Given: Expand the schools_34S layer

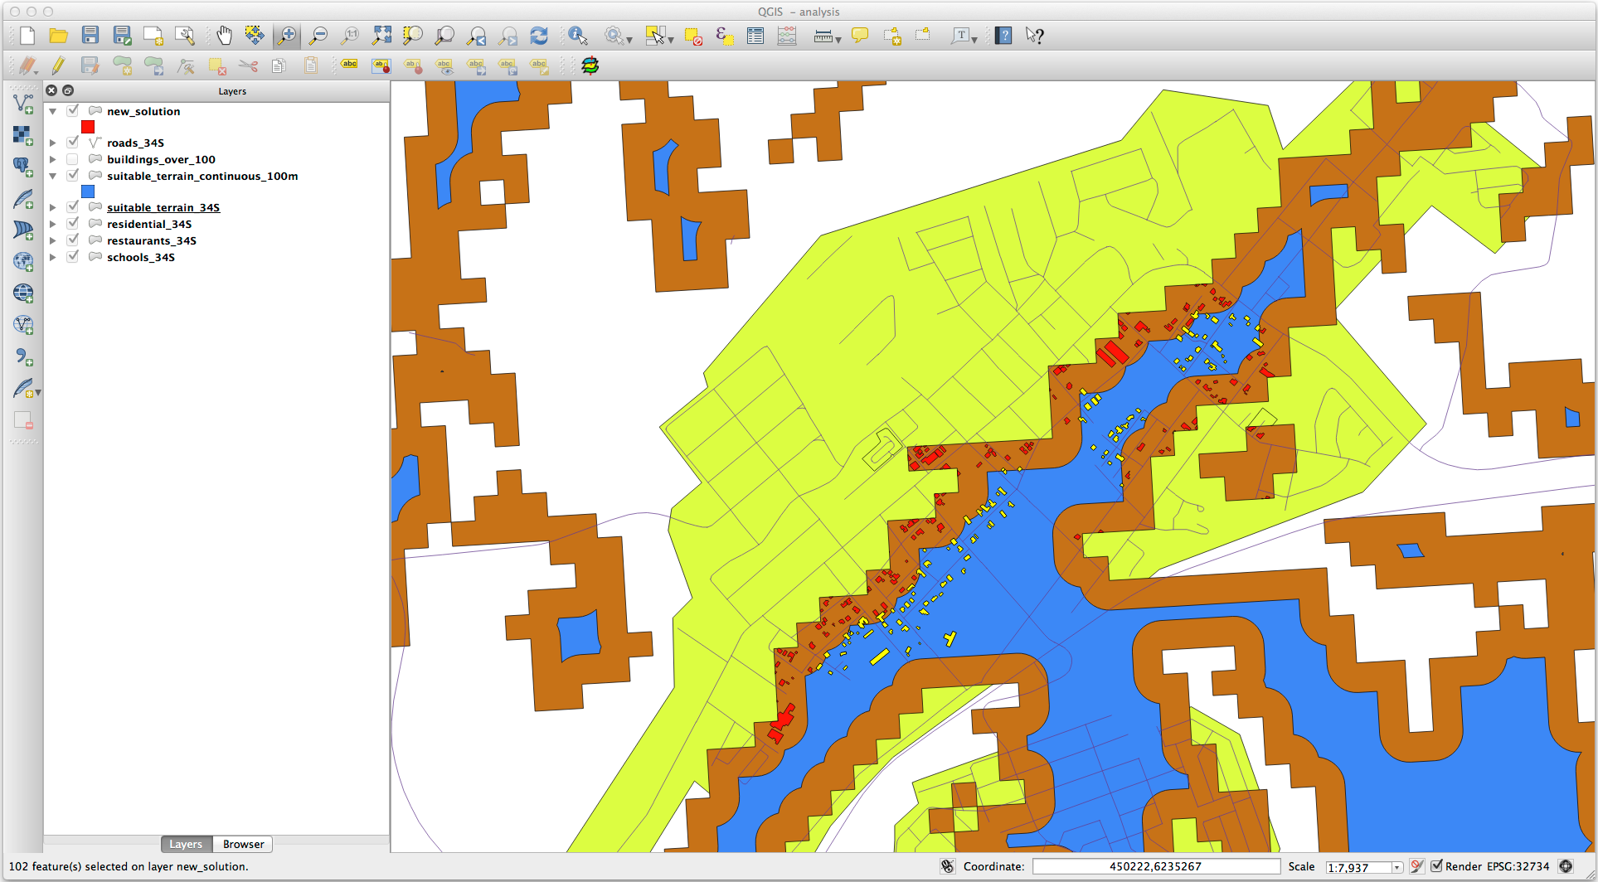Looking at the screenshot, I should 52,257.
